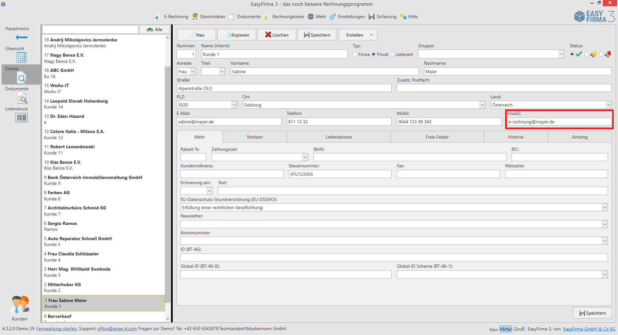Image resolution: width=618 pixels, height=335 pixels.
Task: Expand the Newsletter dropdown
Action: (x=605, y=224)
